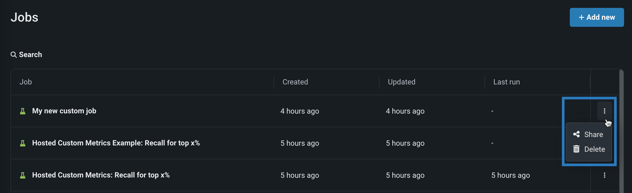The image size is (632, 193).
Task: Click the trash icon in the actions menu
Action: [x=576, y=149]
